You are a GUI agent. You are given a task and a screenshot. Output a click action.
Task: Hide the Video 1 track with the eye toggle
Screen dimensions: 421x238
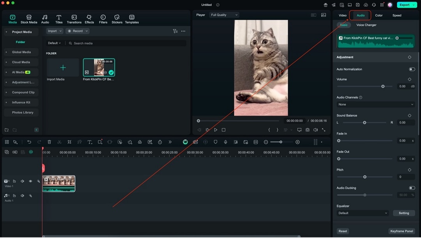tap(30, 181)
